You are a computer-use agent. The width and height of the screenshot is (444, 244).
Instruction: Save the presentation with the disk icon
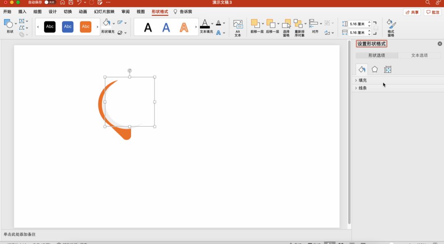(71, 2)
